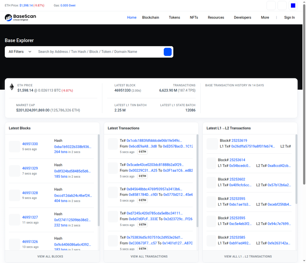The width and height of the screenshot is (306, 263).
Task: Open block hash 0xba1b9322b338b936
Action: (73, 147)
